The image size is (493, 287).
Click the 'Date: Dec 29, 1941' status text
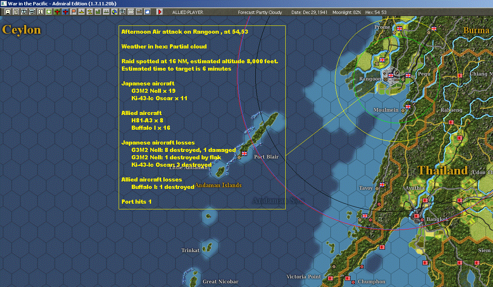click(309, 12)
